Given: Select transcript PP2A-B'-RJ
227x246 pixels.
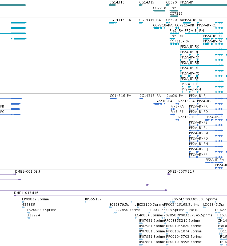Looking at the screenshot, I should [x=189, y=52].
